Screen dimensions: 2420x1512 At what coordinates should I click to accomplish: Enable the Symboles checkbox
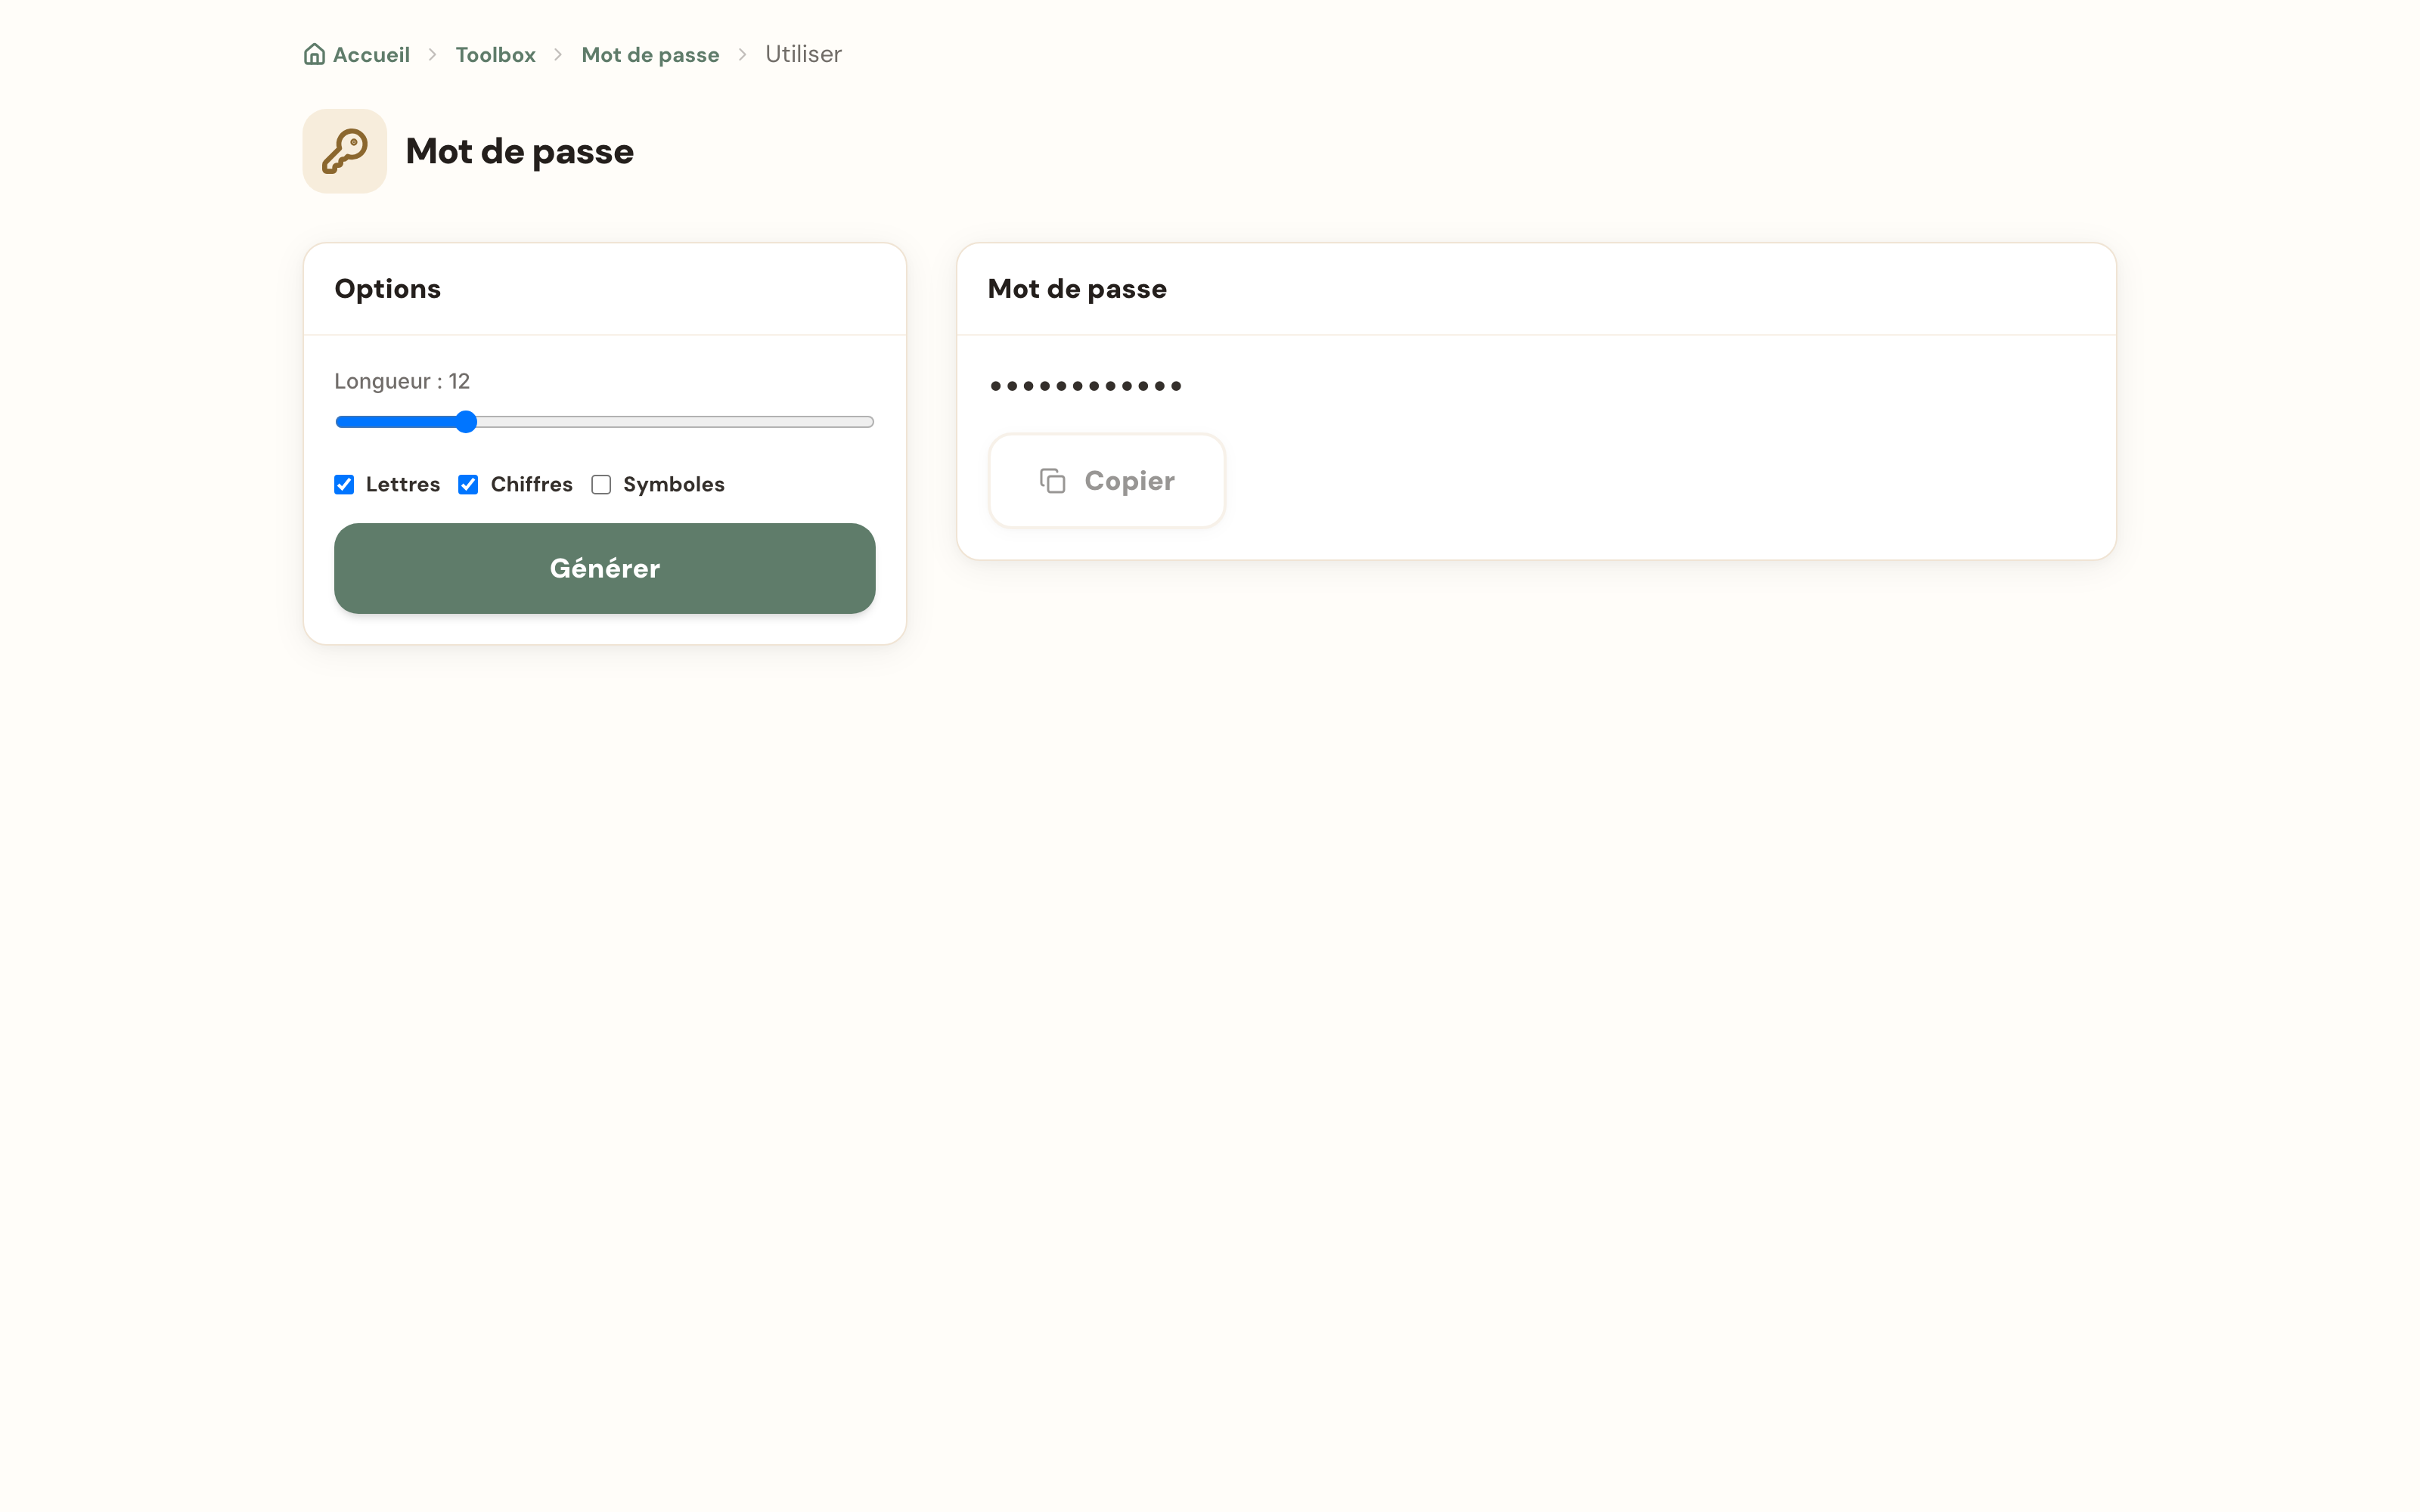(x=601, y=485)
